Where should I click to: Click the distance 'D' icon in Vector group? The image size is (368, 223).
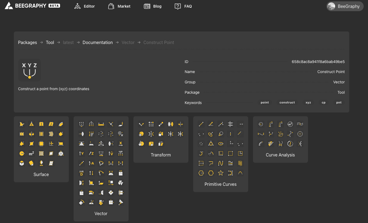[82, 173]
